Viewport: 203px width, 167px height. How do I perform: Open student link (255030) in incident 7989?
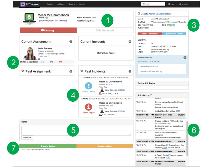click(x=121, y=111)
